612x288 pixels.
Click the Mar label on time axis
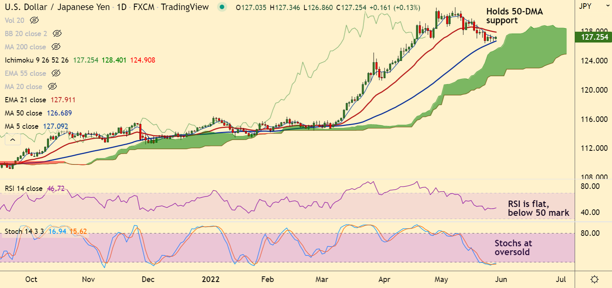(322, 279)
